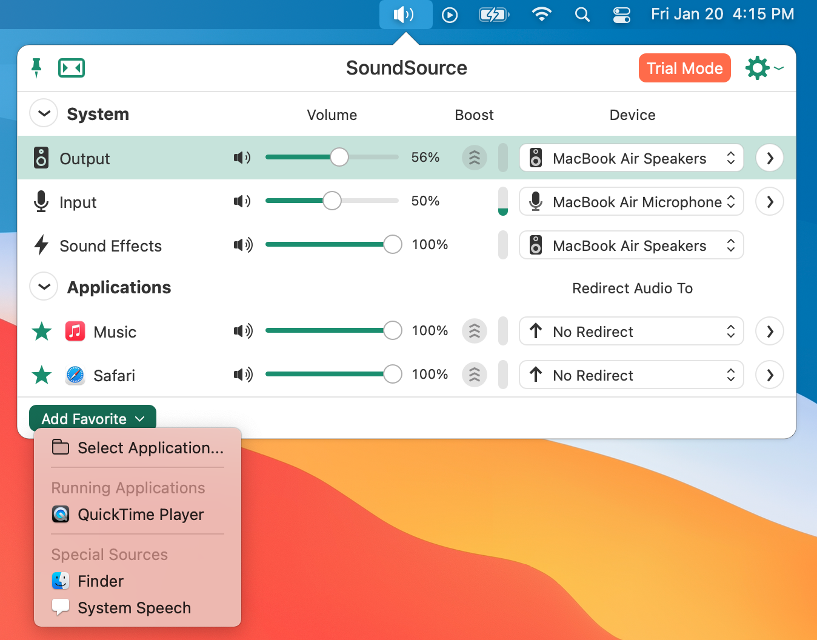Open battery status in menu bar
The width and height of the screenshot is (817, 640).
click(x=495, y=15)
